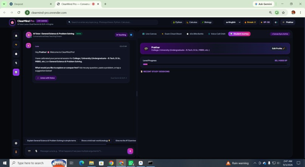
Task: Open the sidebar Home icon
Action: tap(16, 36)
